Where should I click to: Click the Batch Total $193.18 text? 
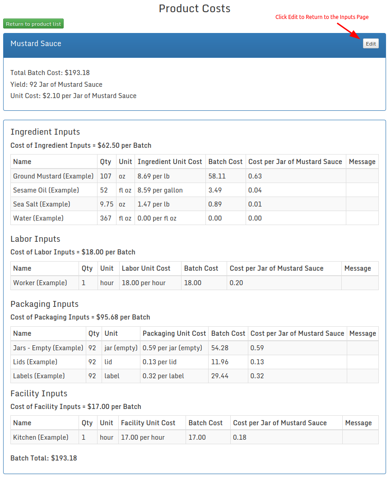click(x=44, y=458)
